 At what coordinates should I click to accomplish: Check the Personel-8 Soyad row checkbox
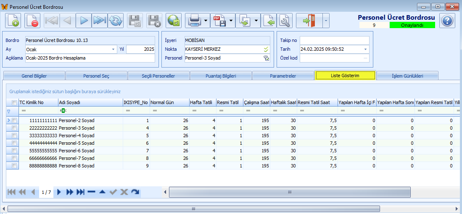pyautogui.click(x=14, y=166)
